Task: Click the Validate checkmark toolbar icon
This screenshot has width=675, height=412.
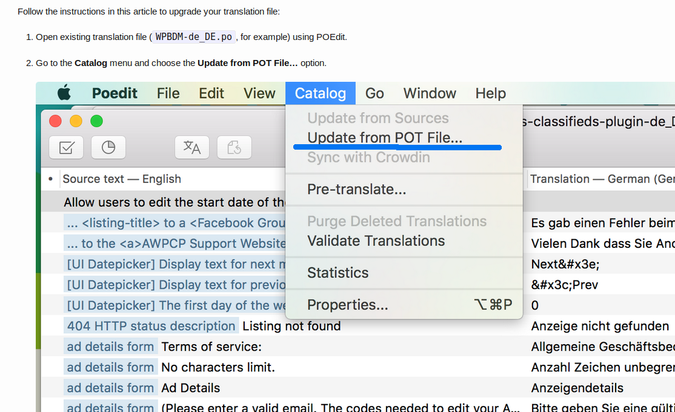Action: coord(66,148)
